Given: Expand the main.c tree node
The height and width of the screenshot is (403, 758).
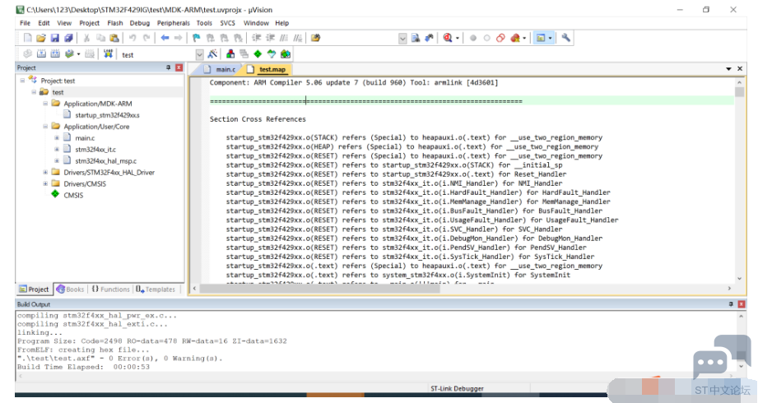Looking at the screenshot, I should (57, 137).
